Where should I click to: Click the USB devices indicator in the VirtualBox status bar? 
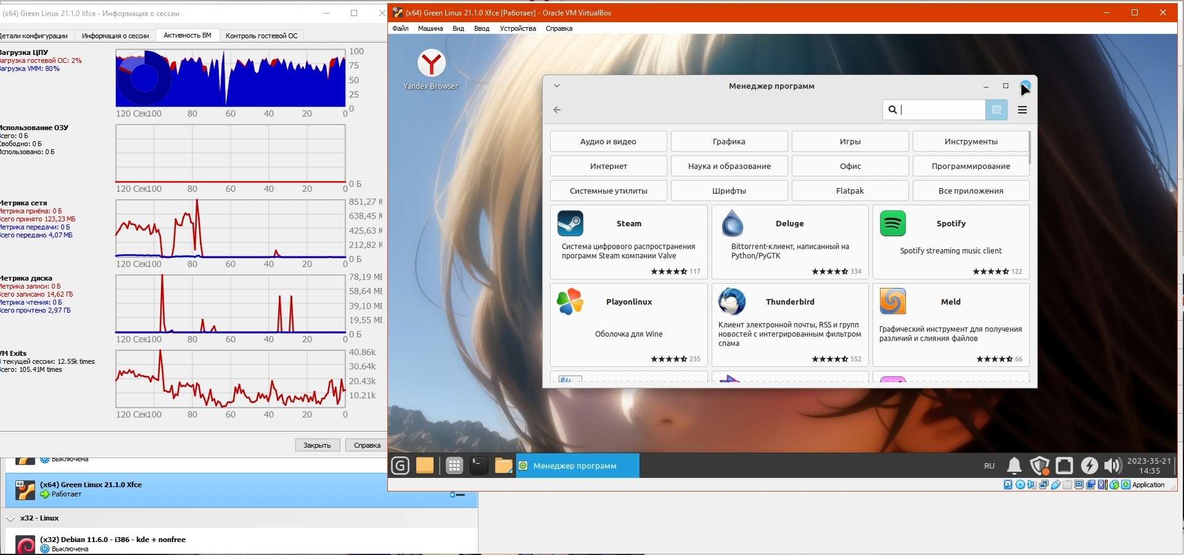click(1055, 485)
